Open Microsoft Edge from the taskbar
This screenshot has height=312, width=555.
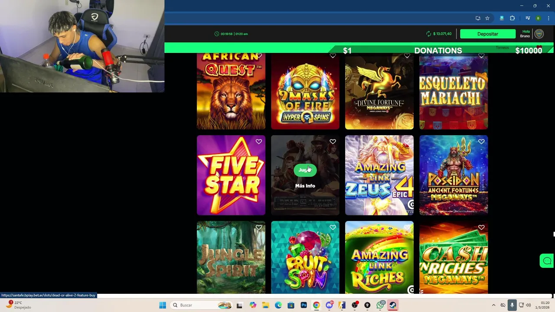click(x=278, y=305)
